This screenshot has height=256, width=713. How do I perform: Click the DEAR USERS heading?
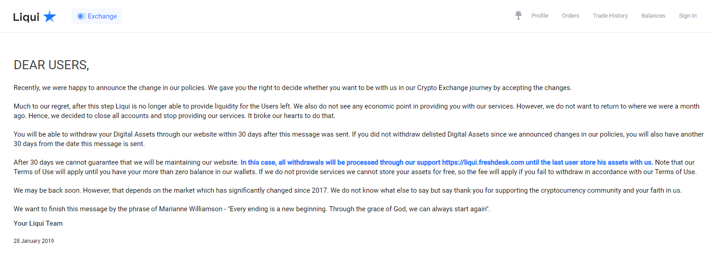51,65
